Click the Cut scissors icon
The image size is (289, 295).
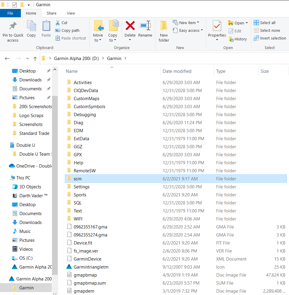click(58, 23)
